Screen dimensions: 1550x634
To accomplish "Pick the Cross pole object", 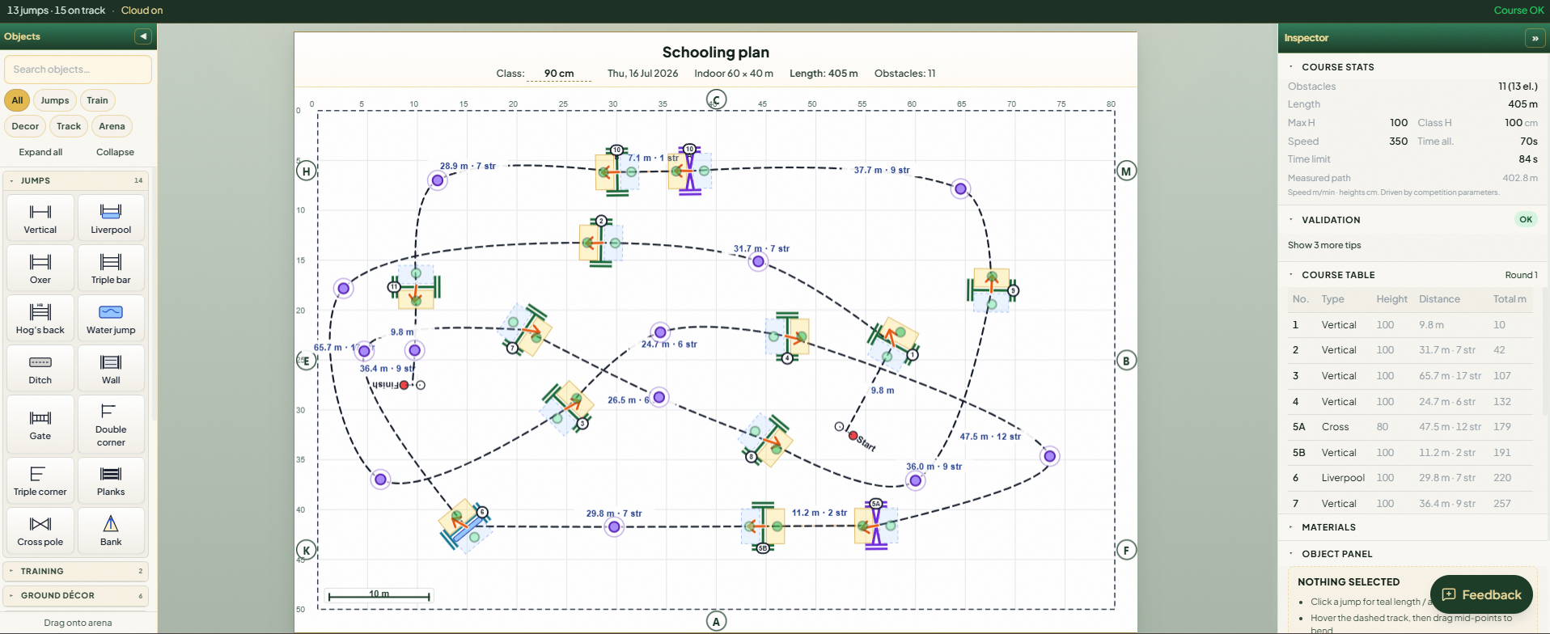I will point(40,530).
